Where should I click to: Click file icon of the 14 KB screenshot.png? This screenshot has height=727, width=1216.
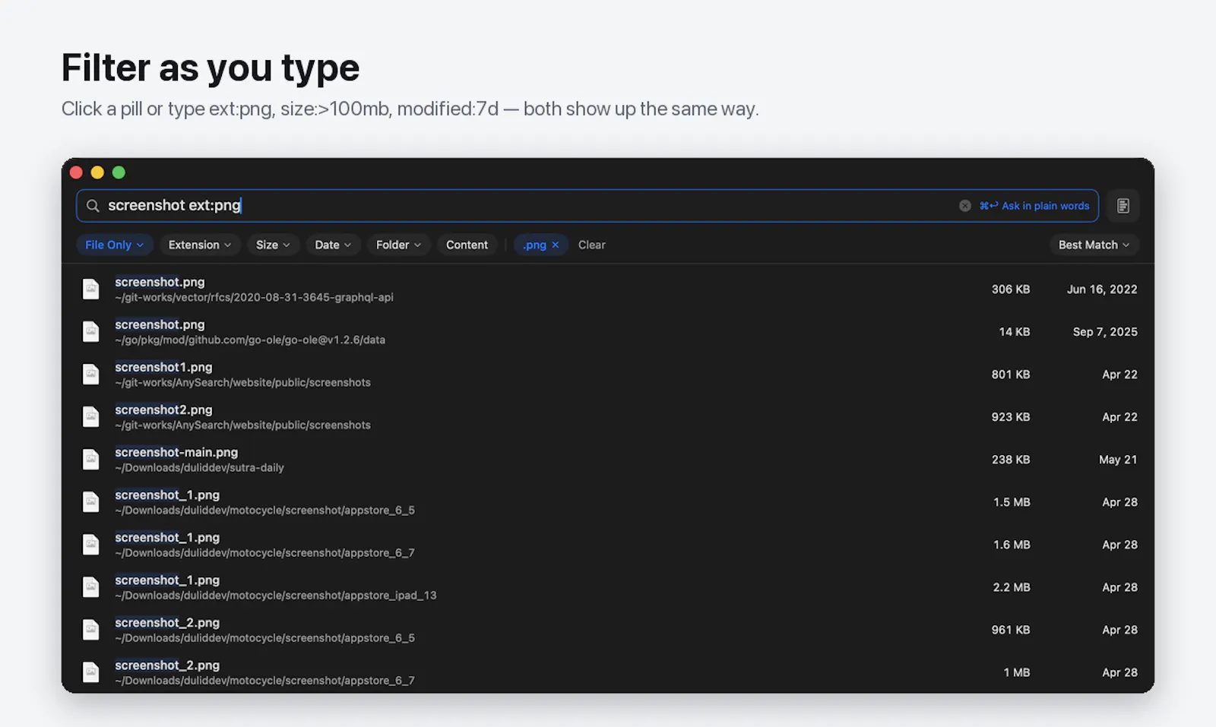(91, 331)
